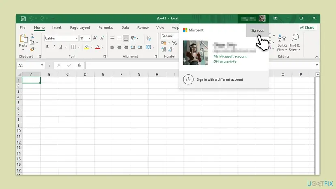
Task: Open Office user info link
Action: point(225,62)
